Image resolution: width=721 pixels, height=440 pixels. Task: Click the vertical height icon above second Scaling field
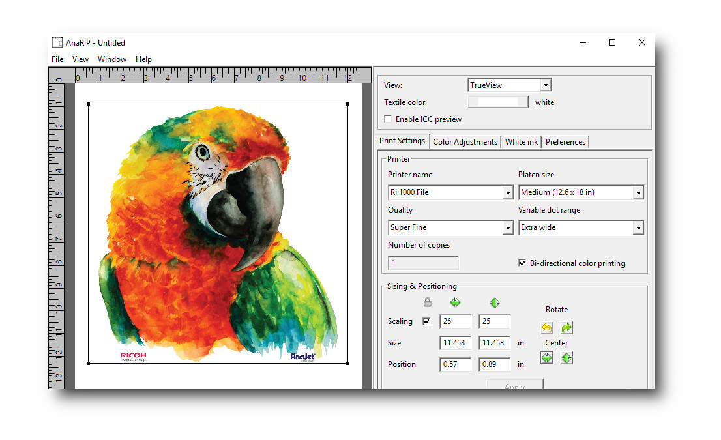point(494,302)
